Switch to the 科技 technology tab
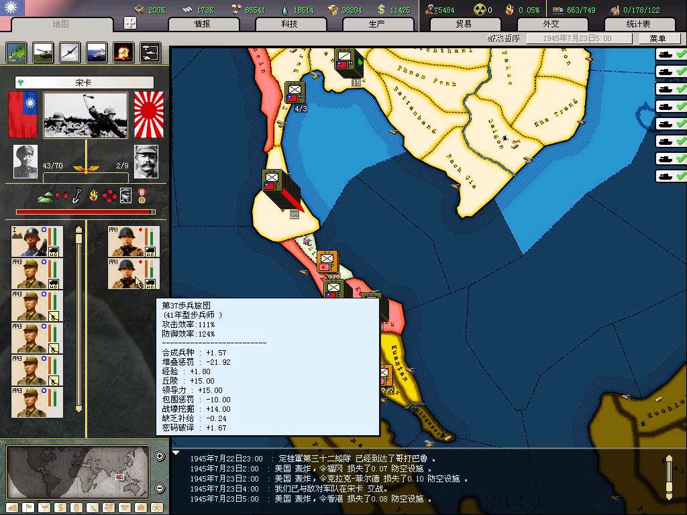 [x=289, y=24]
